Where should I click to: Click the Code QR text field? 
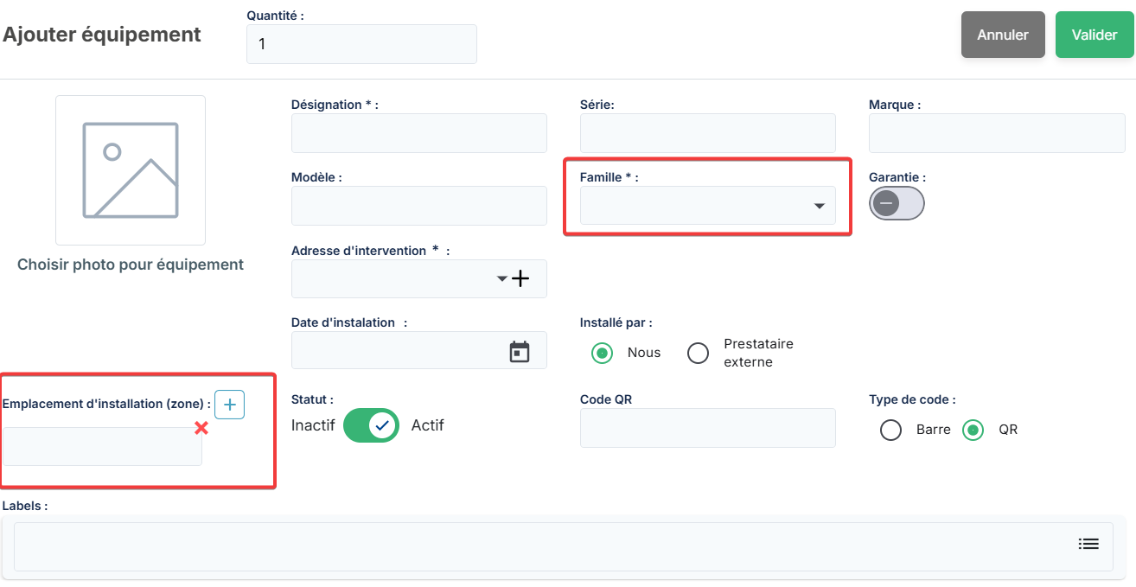[x=707, y=428]
